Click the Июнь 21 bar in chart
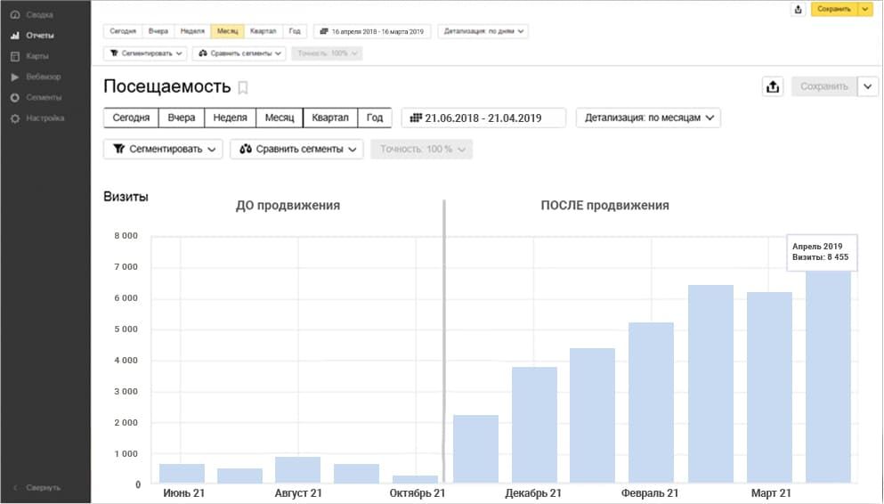The height and width of the screenshot is (504, 884). [182, 474]
